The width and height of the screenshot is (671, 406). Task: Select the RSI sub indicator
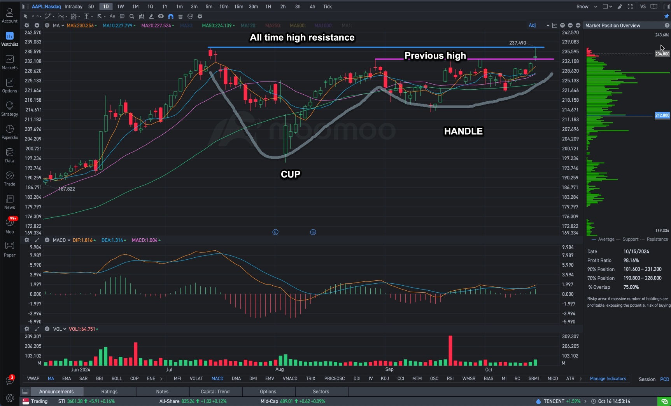[450, 378]
